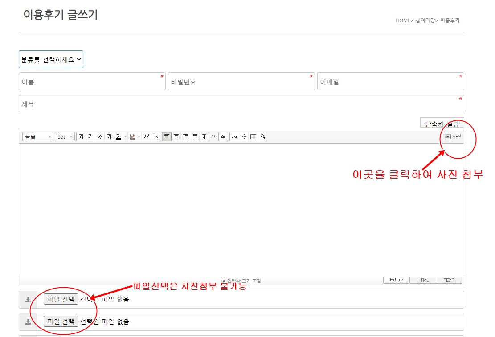
Task: Toggle bold text formatting
Action: click(x=81, y=136)
